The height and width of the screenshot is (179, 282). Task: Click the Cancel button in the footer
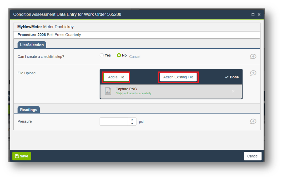coord(253,156)
